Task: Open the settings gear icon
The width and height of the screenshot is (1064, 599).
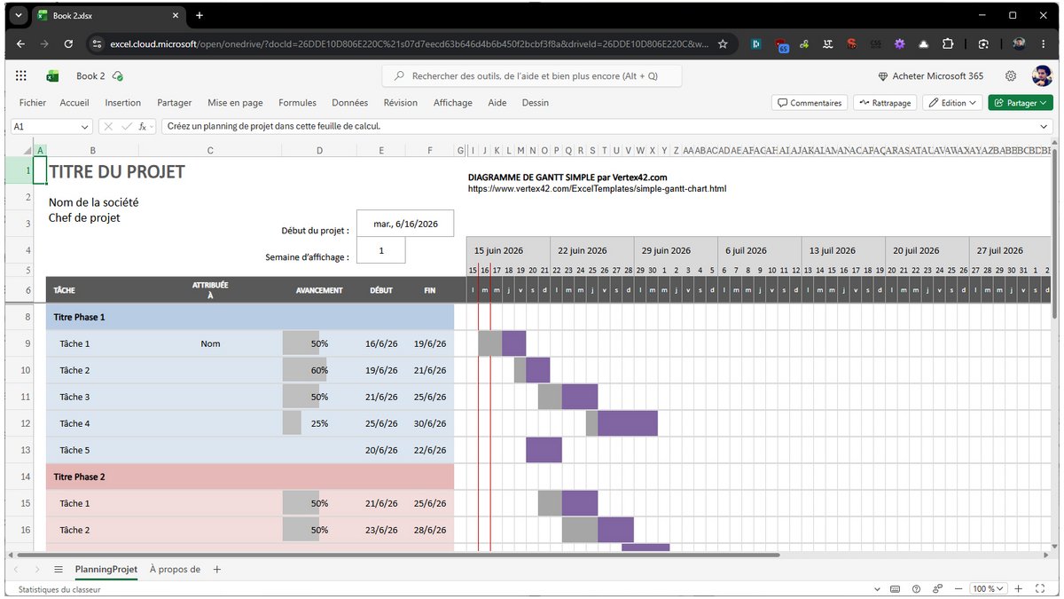Action: (1011, 76)
